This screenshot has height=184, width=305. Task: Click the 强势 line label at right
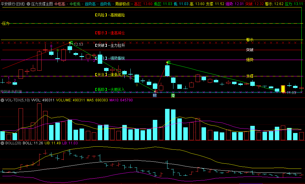(250, 60)
